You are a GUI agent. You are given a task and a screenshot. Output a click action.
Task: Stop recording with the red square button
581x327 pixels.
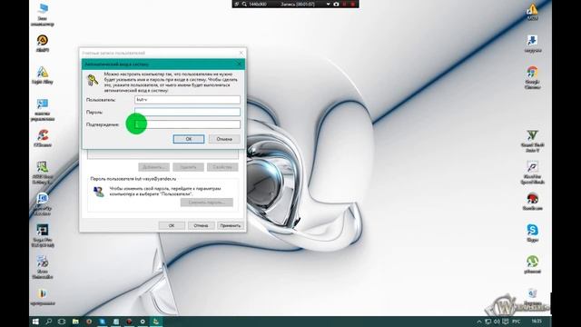click(353, 4)
